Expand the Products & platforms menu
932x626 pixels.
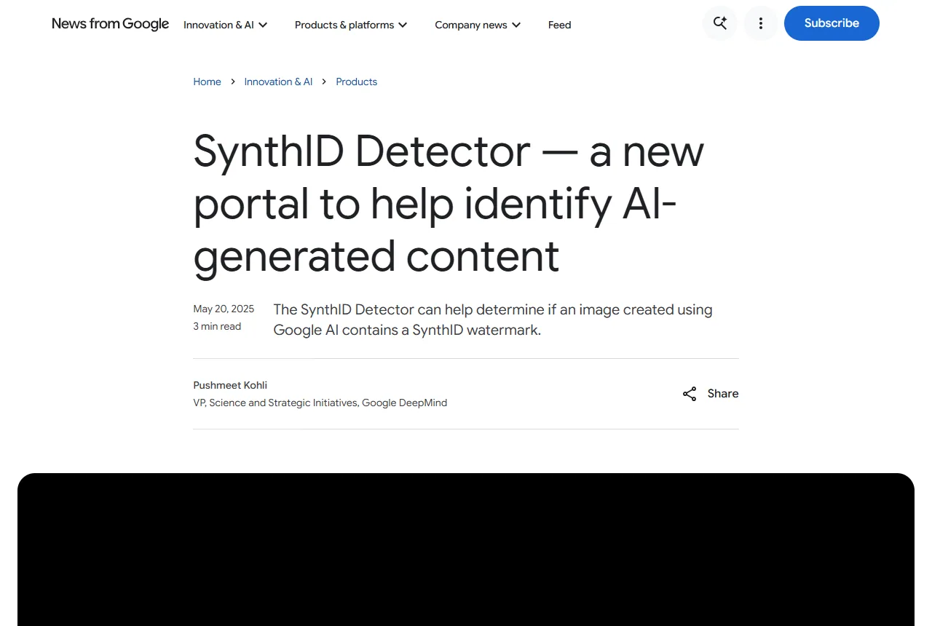point(351,25)
